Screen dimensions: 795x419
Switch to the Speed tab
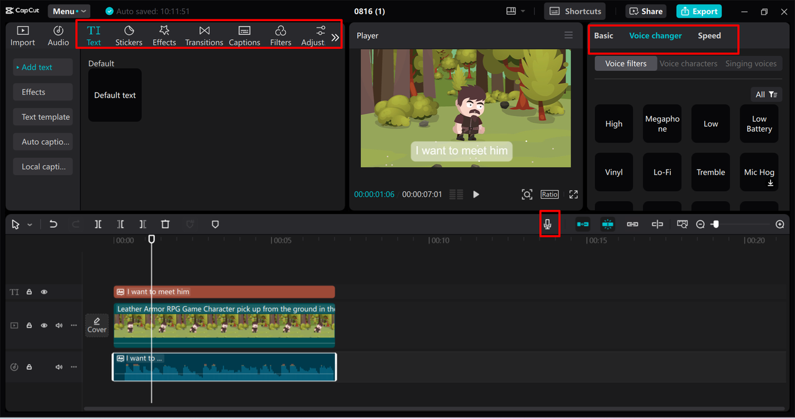point(709,35)
